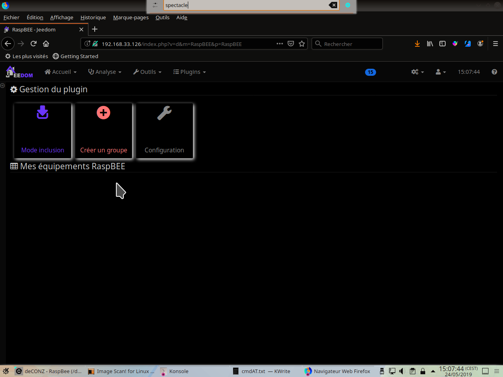The image size is (503, 377).
Task: Open the Getting Started bookmark
Action: click(75, 56)
